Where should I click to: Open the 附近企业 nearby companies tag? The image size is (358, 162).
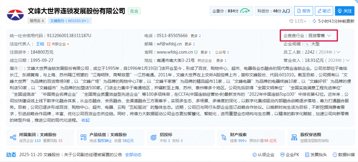coord(205,61)
